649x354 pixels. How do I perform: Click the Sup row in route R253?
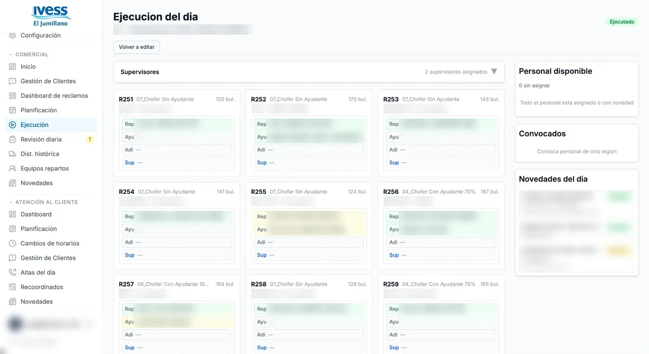(441, 163)
